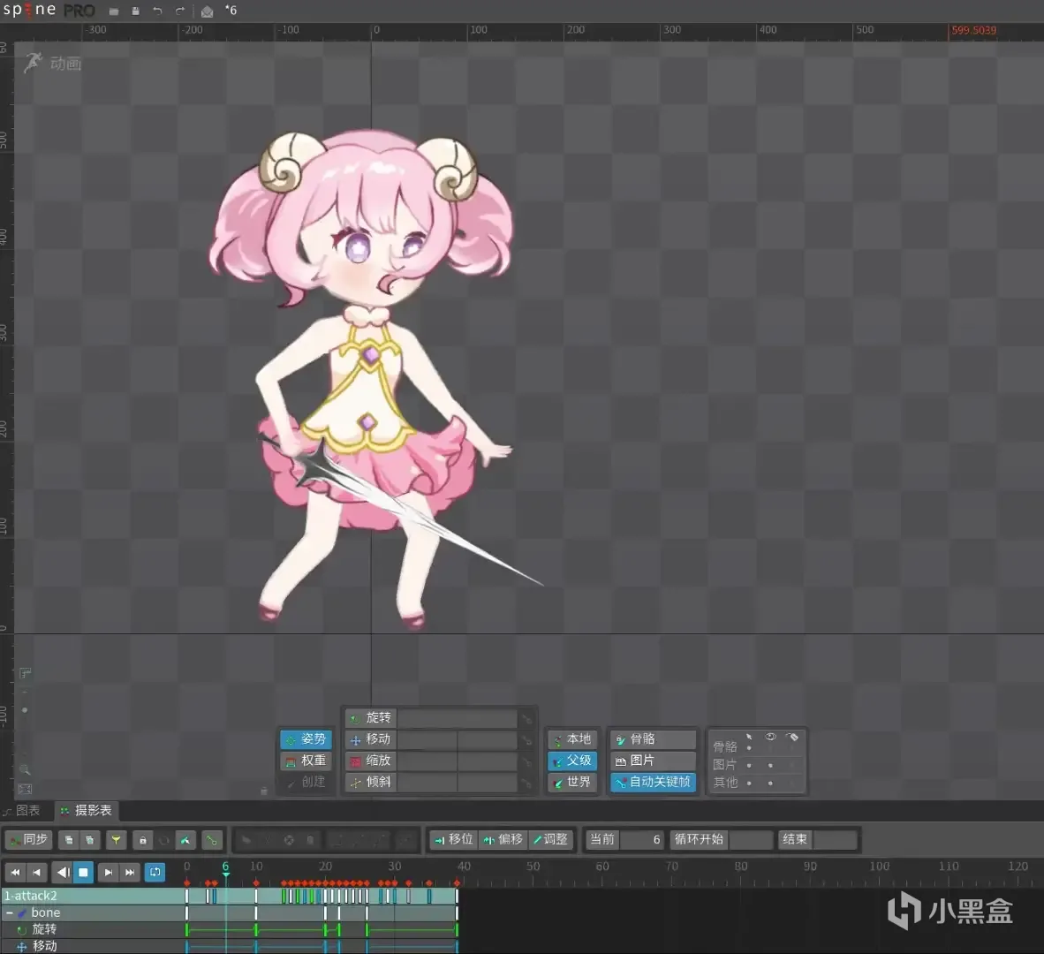Viewport: 1044px width, 954px height.
Task: Click frame 50 on the timeline ruler
Action: [x=533, y=867]
